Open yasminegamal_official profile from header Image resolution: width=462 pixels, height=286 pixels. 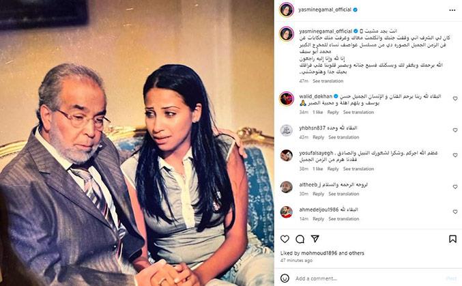pyautogui.click(x=324, y=10)
